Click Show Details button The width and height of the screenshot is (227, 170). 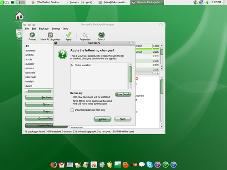[123, 94]
